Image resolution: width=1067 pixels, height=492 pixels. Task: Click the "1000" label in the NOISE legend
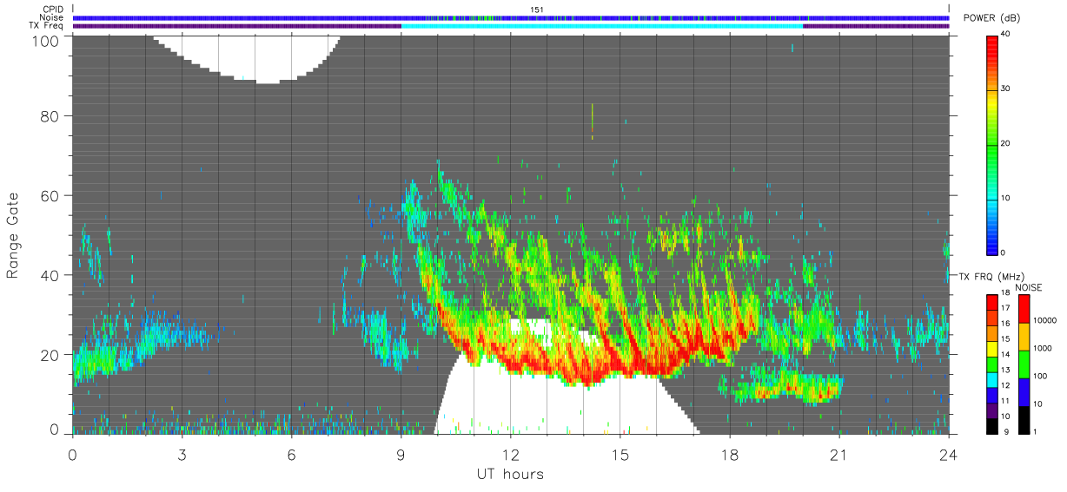(1044, 349)
